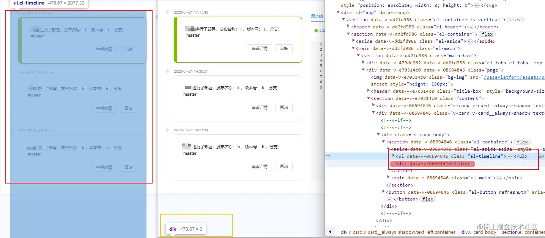This screenshot has width=545, height=238.
Task: Click 查看详情 in the 17:17:43 card
Action: click(259, 48)
